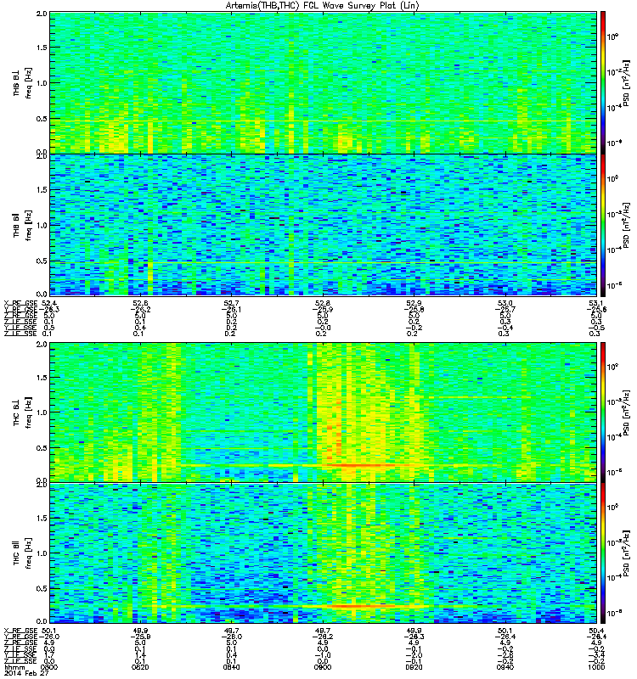The width and height of the screenshot is (637, 679).
Task: Click the 0940 time label
Action: 505,667
